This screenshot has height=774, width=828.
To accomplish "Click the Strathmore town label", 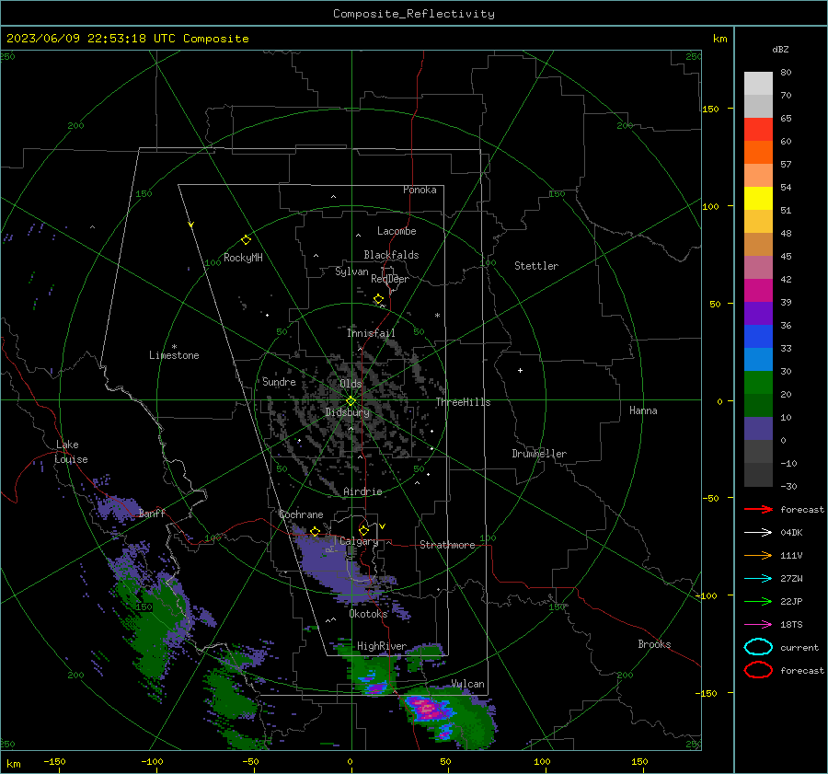I will point(447,545).
